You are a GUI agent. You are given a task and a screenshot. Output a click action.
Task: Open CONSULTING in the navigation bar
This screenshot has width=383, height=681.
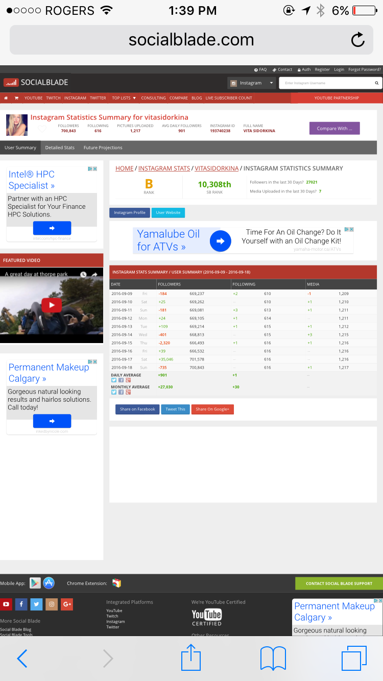pos(153,98)
